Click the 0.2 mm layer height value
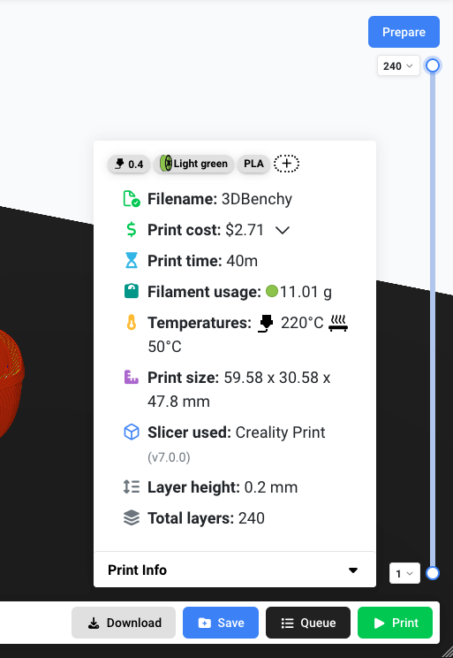 pos(271,487)
